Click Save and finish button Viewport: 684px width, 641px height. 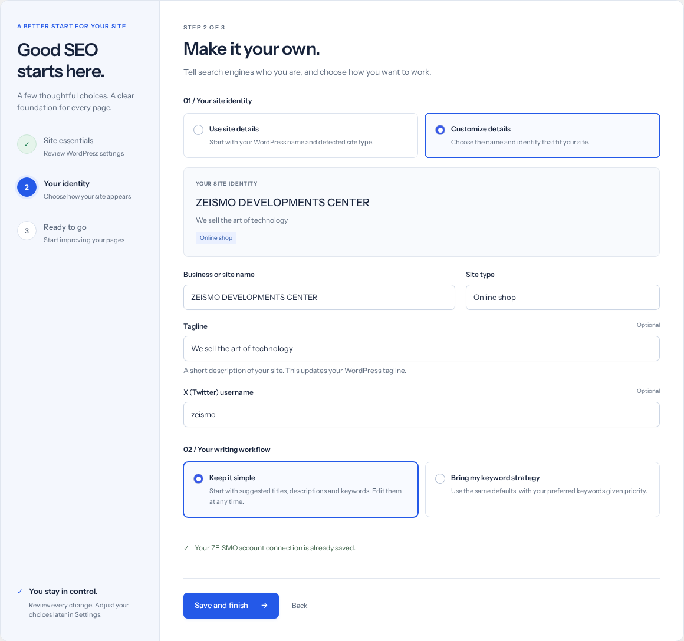click(231, 605)
